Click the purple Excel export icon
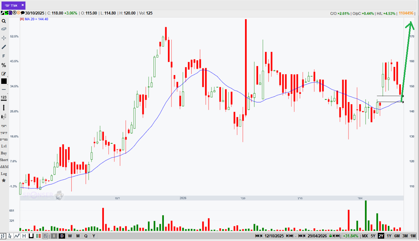Screen dimensions: 419x241 (x=10, y=13)
